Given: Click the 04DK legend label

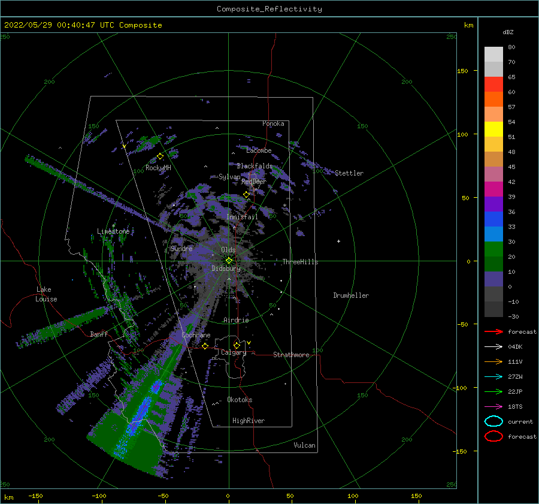Looking at the screenshot, I should 515,347.
